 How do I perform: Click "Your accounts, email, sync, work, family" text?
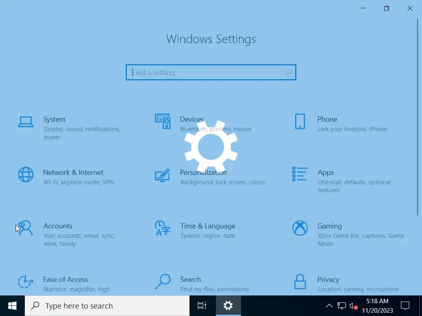(79, 240)
